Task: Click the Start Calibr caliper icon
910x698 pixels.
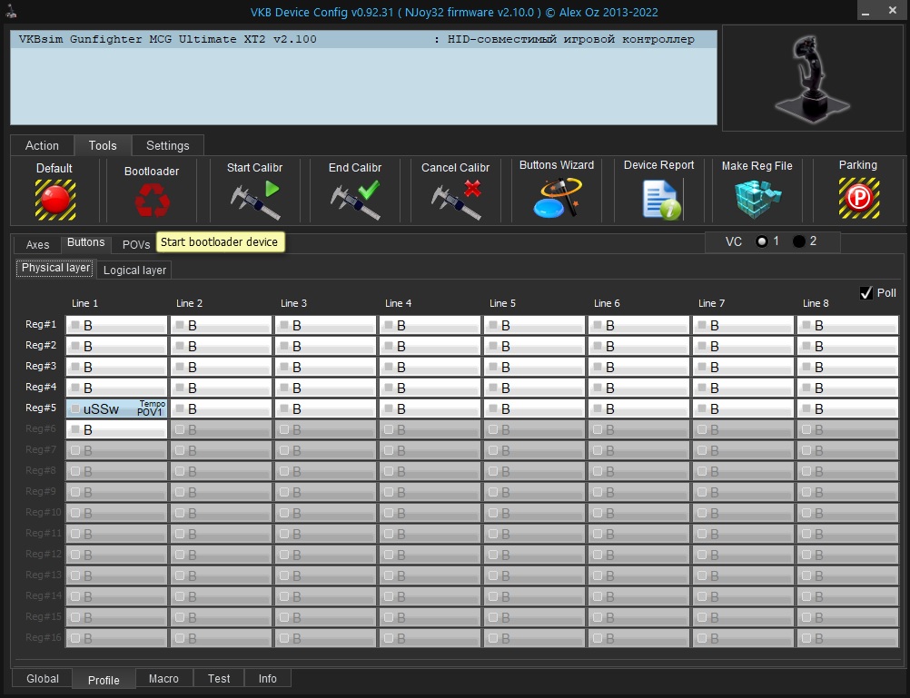Action: tap(255, 200)
